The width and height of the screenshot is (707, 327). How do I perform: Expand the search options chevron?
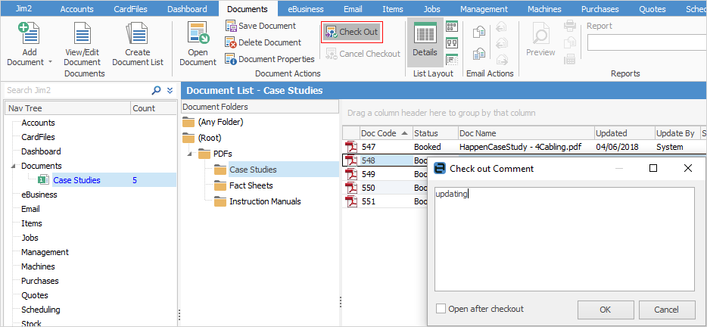(170, 90)
